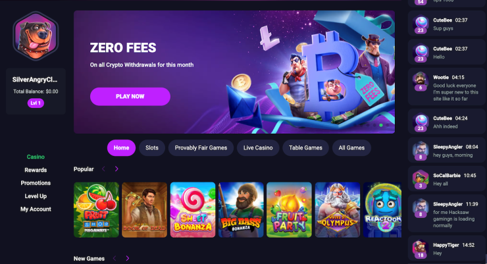487x264 pixels.
Task: Click the Lvl 1 badge
Action: click(36, 103)
